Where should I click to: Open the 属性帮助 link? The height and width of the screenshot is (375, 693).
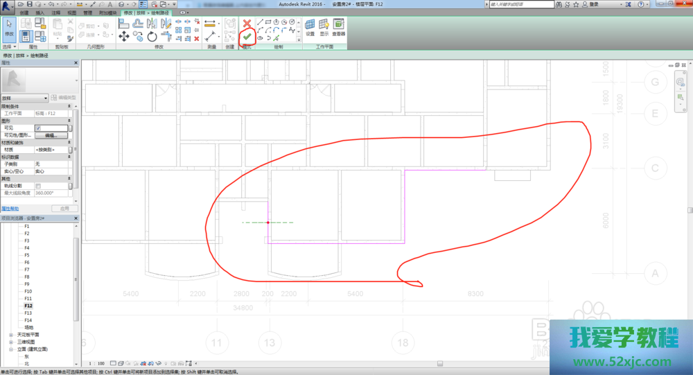[x=10, y=208]
